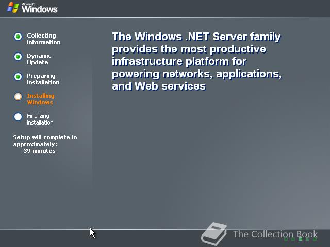The image size is (330, 247).
Task: Click the green Dynamic Update step indicator
Action: point(18,57)
